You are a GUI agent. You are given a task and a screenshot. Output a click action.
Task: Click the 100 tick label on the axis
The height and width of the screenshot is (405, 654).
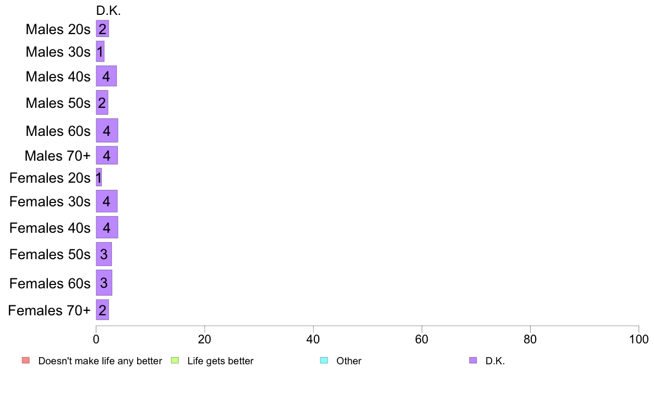point(639,339)
